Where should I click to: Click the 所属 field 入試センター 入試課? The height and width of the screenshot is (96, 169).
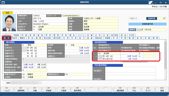tap(100, 18)
